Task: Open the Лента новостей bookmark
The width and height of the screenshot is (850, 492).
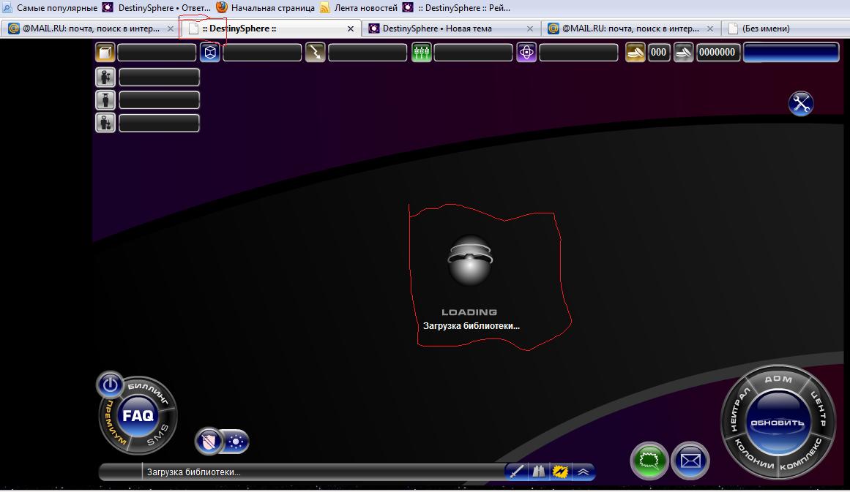Action: coord(359,8)
